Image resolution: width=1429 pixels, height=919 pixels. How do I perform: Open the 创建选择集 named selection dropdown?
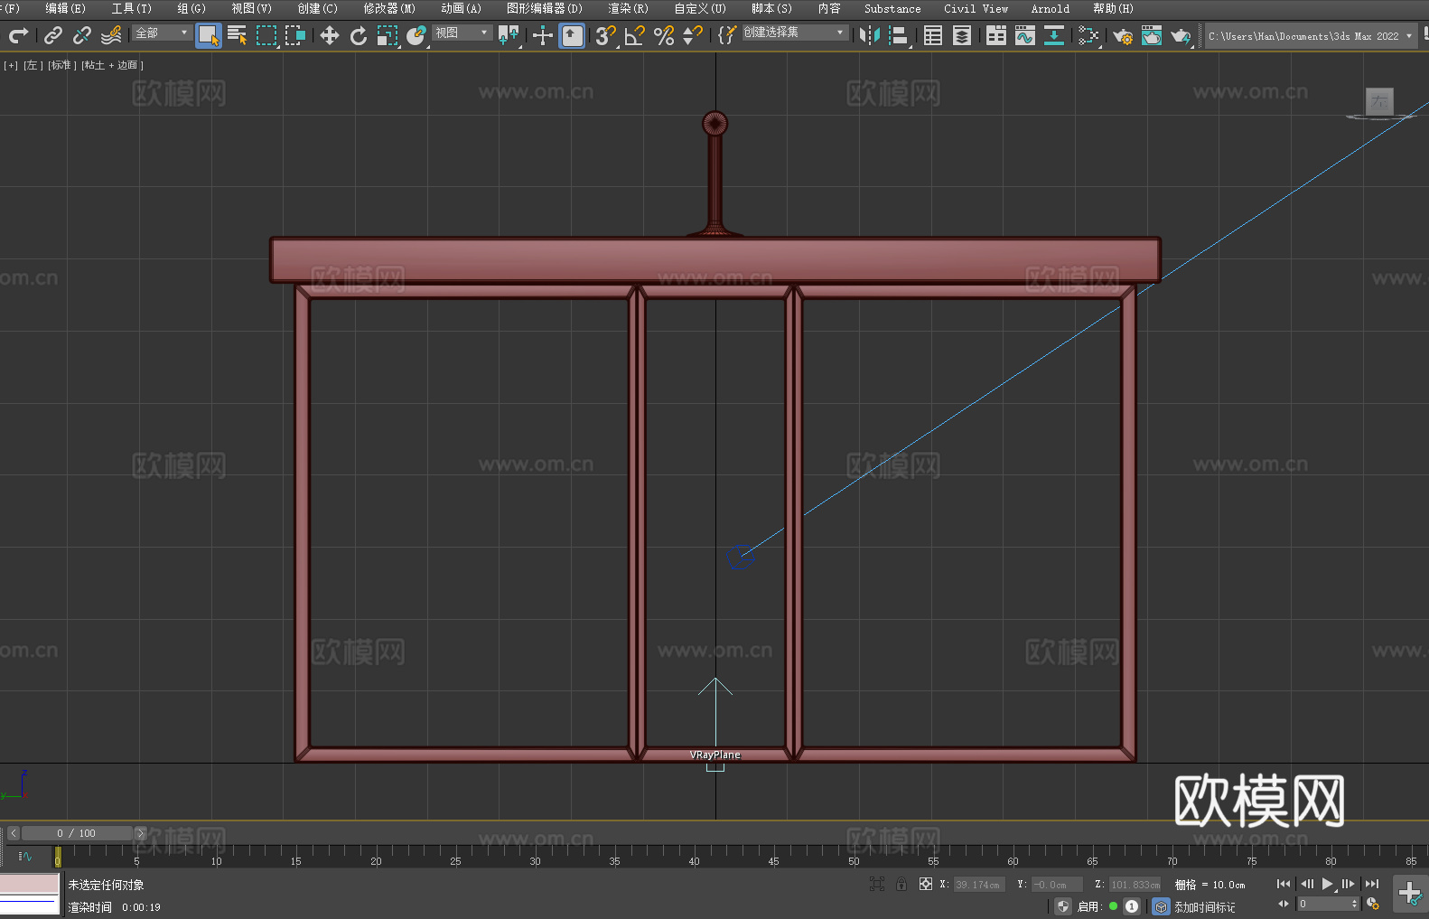pos(795,33)
